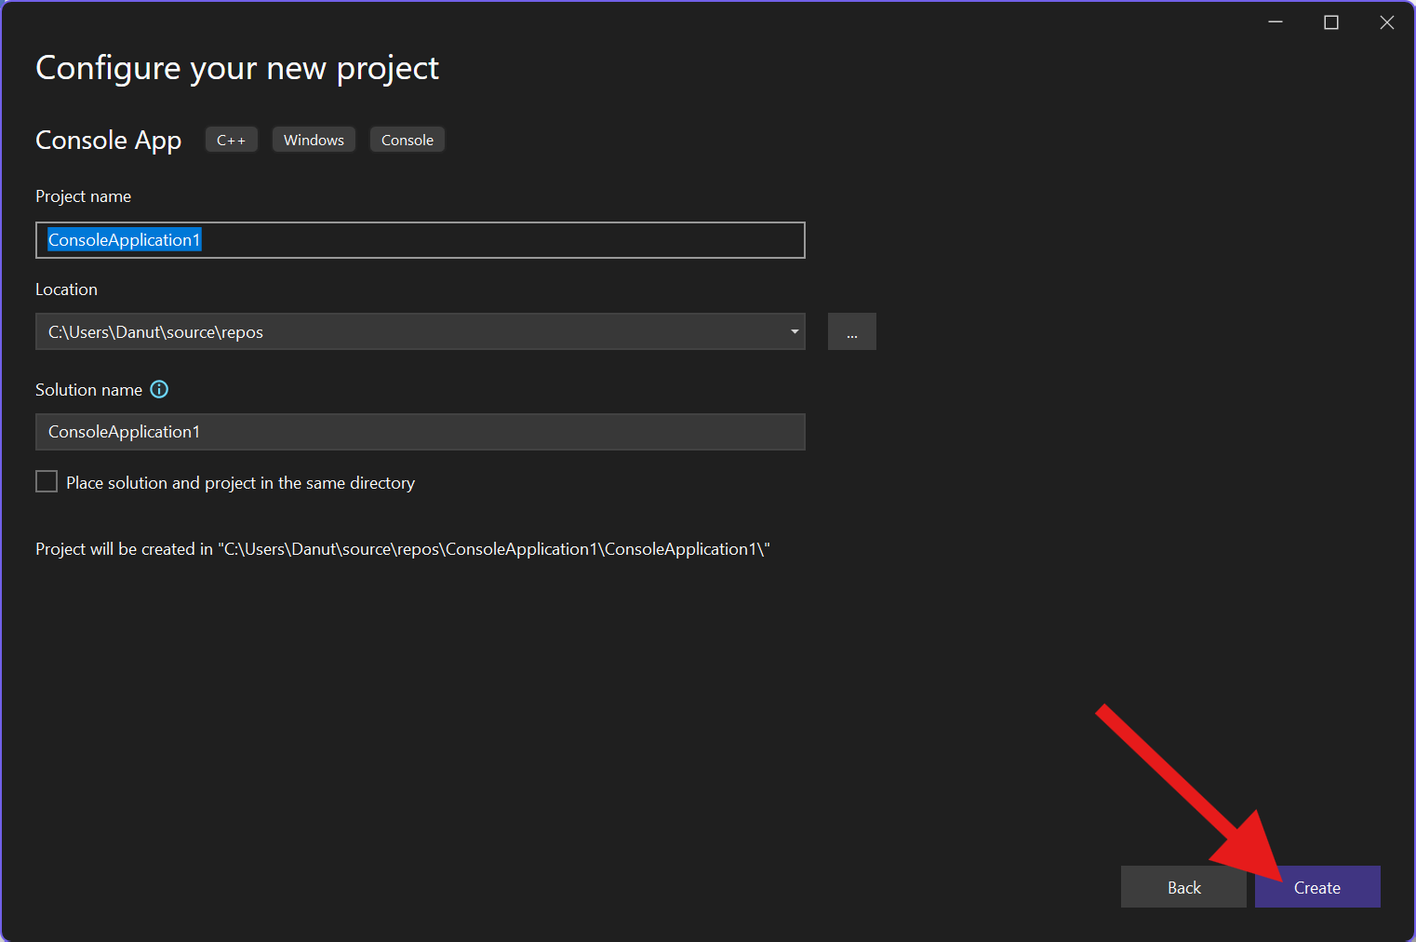Click the Project will be created in path text

[x=403, y=549]
